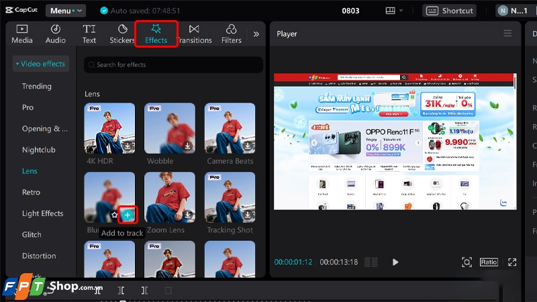
Task: Click the Search for effects field
Action: [x=173, y=64]
